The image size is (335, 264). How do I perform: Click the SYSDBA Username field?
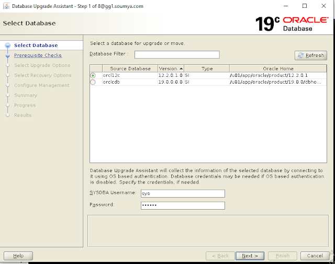pos(183,193)
